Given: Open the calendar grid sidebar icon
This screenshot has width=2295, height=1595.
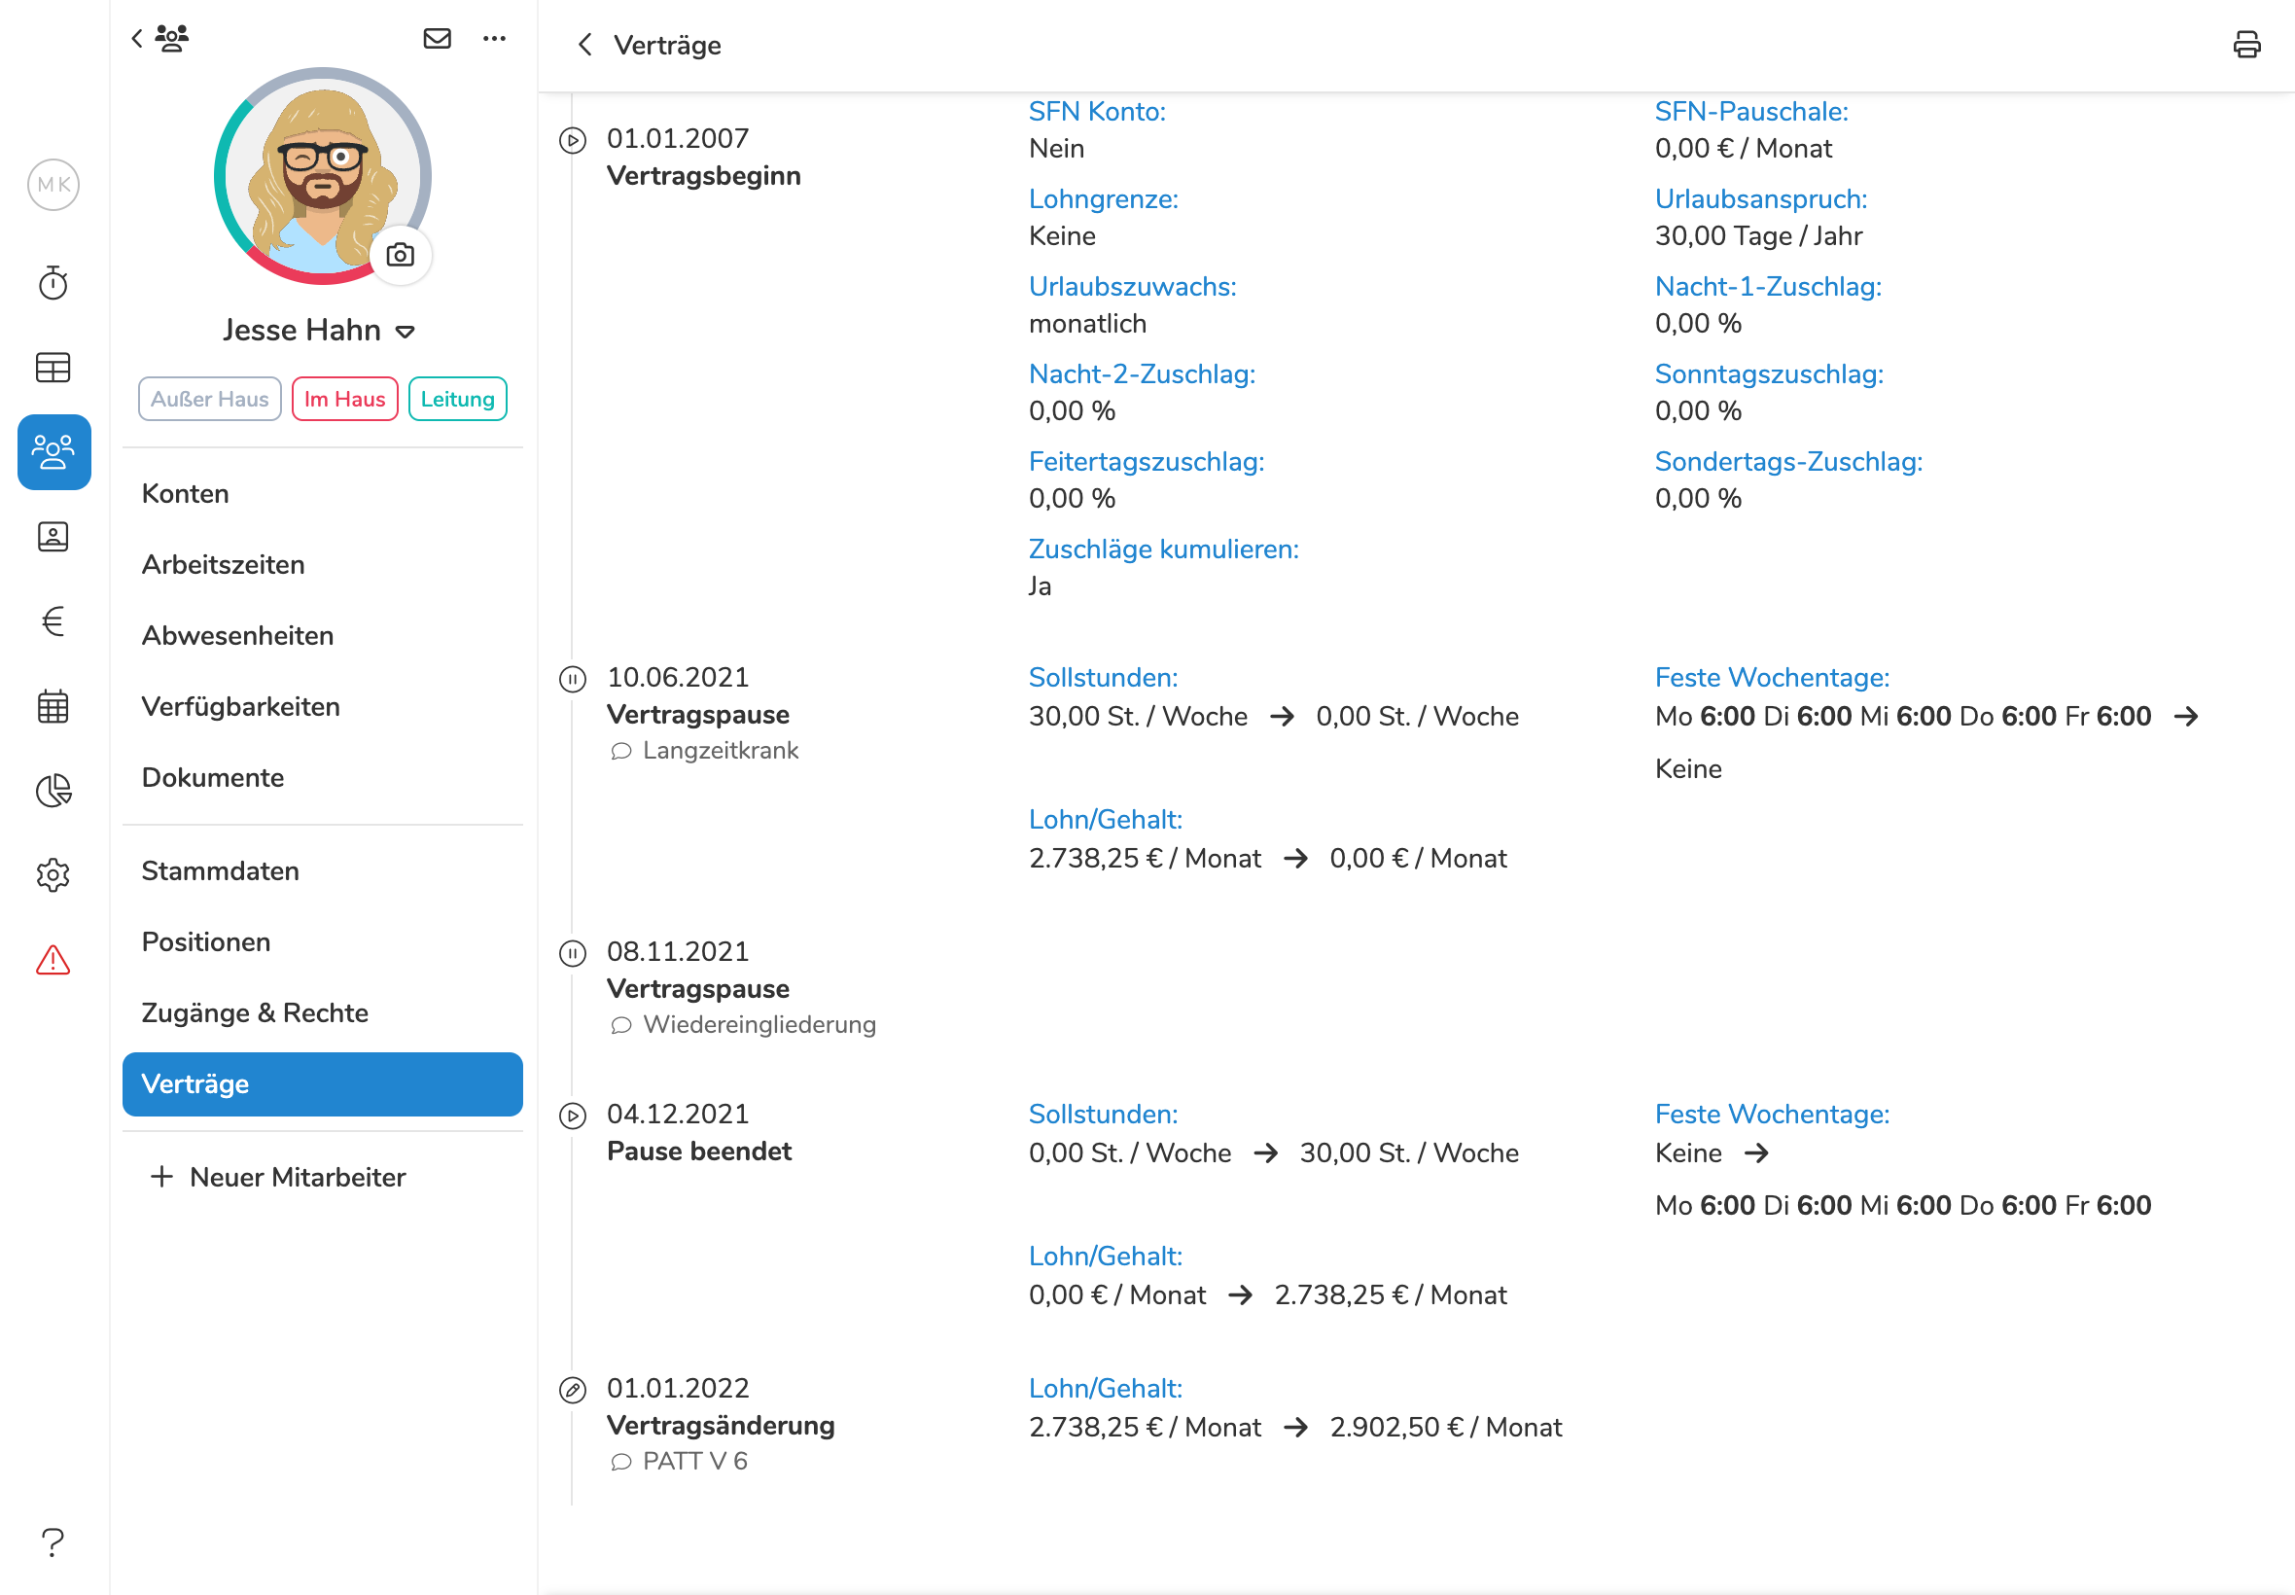Looking at the screenshot, I should pos(53,706).
